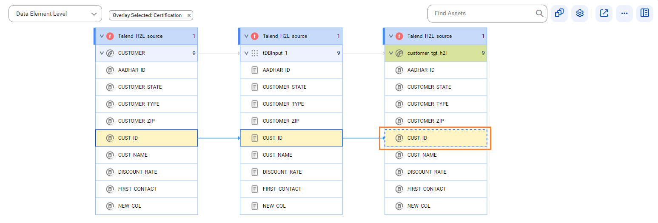
Task: Open the Data Element Level dropdown
Action: coord(55,14)
